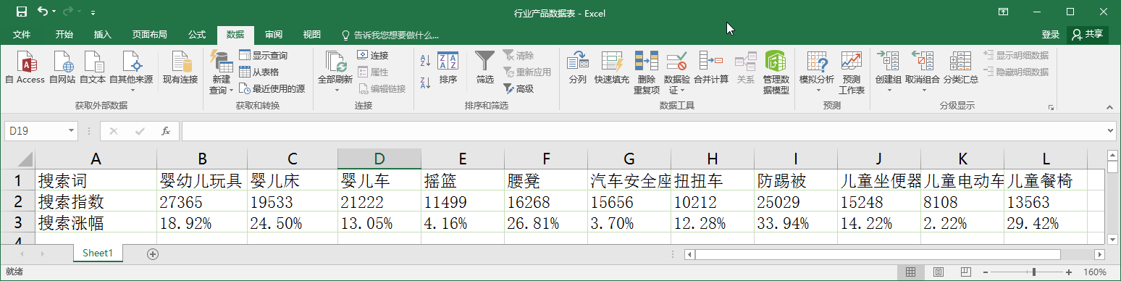Select the Sheet1 worksheet tab
The width and height of the screenshot is (1121, 281).
pyautogui.click(x=98, y=253)
